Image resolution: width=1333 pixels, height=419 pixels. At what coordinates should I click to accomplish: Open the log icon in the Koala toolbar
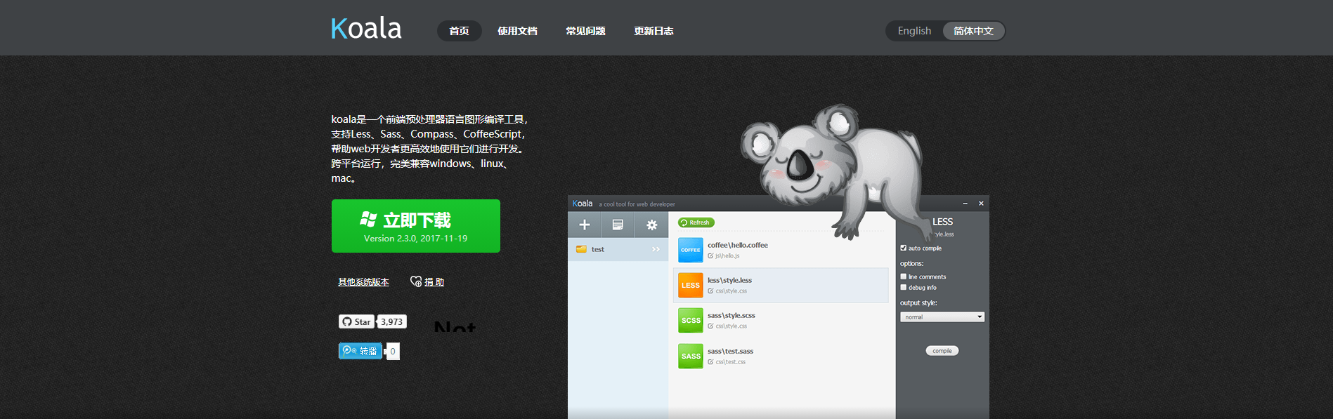click(x=618, y=225)
